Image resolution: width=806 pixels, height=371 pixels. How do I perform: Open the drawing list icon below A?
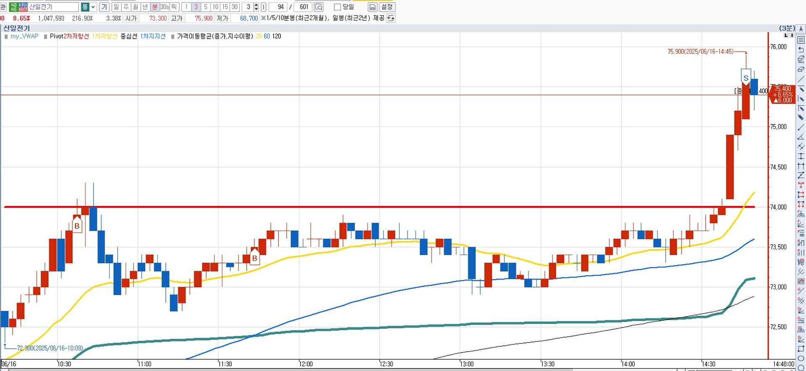pos(801,40)
